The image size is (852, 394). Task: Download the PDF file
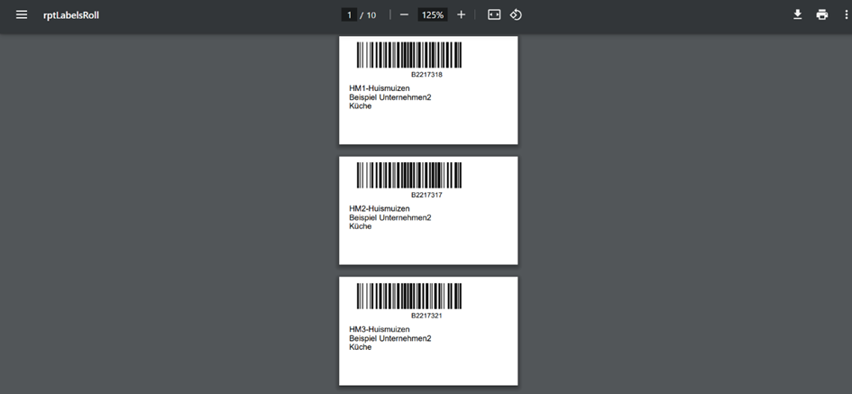(x=797, y=14)
